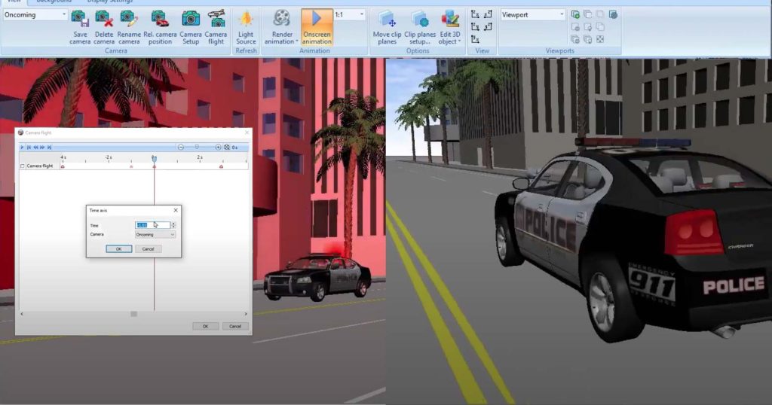Image resolution: width=772 pixels, height=405 pixels.
Task: Click the timeline zoom-out minus icon
Action: 181,148
